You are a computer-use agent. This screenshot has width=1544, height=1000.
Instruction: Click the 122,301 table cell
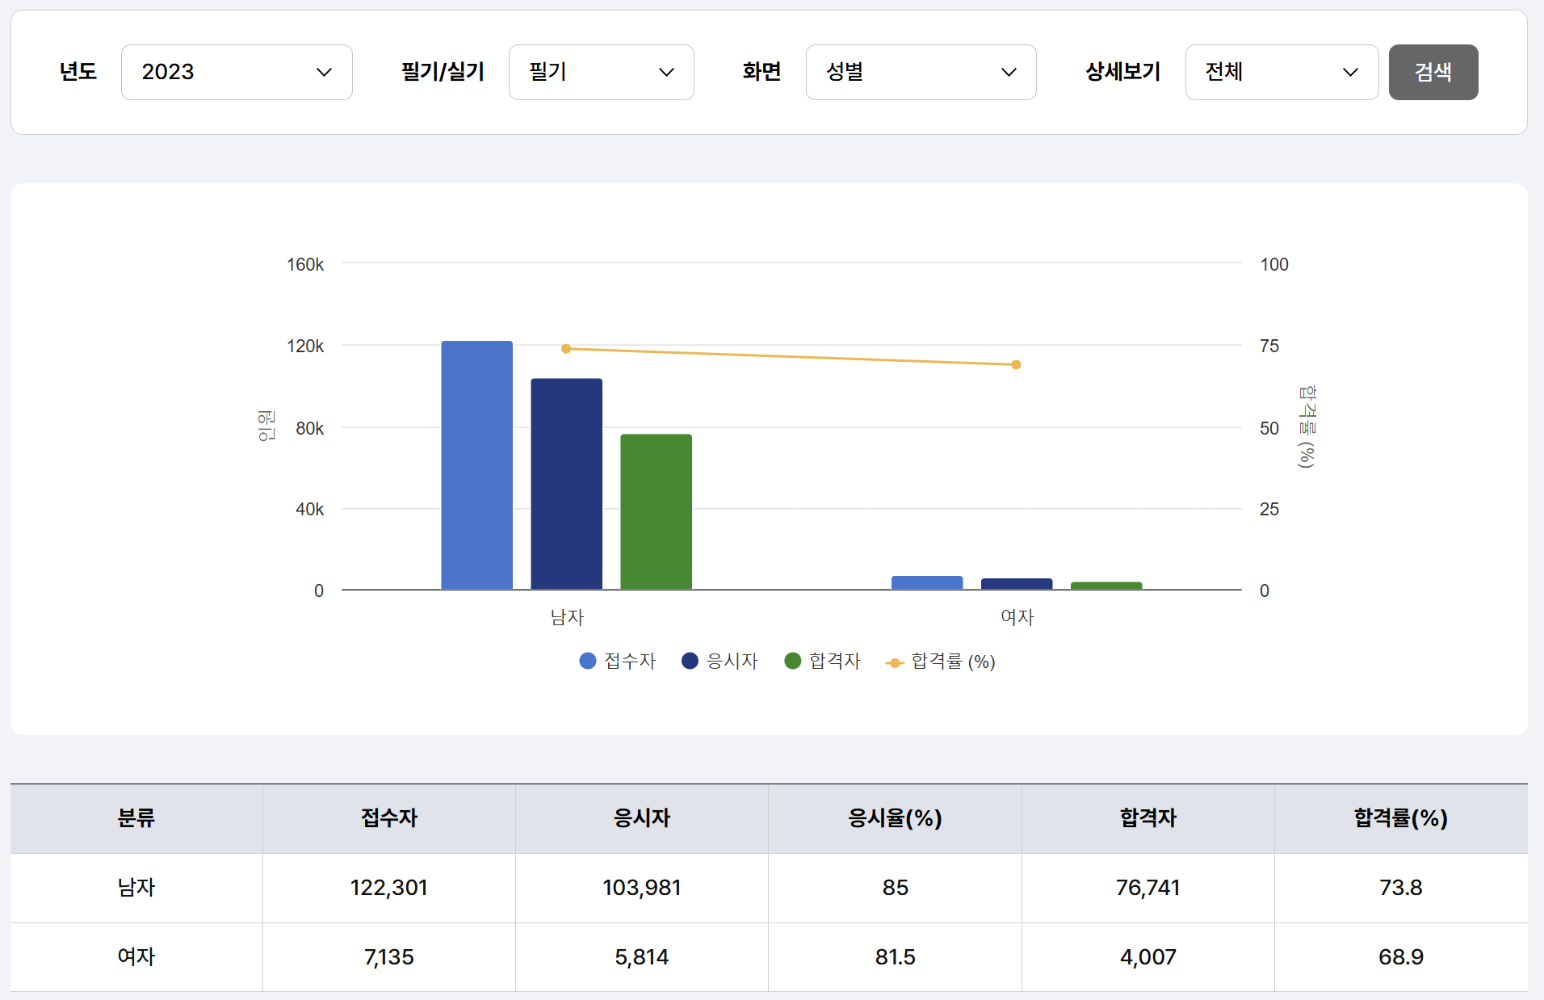tap(389, 888)
